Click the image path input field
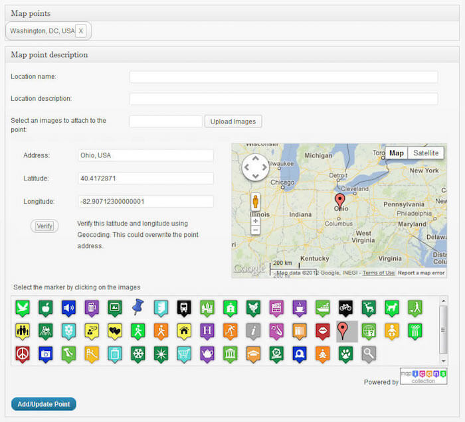Viewport: 465px width, 422px height. coord(166,121)
